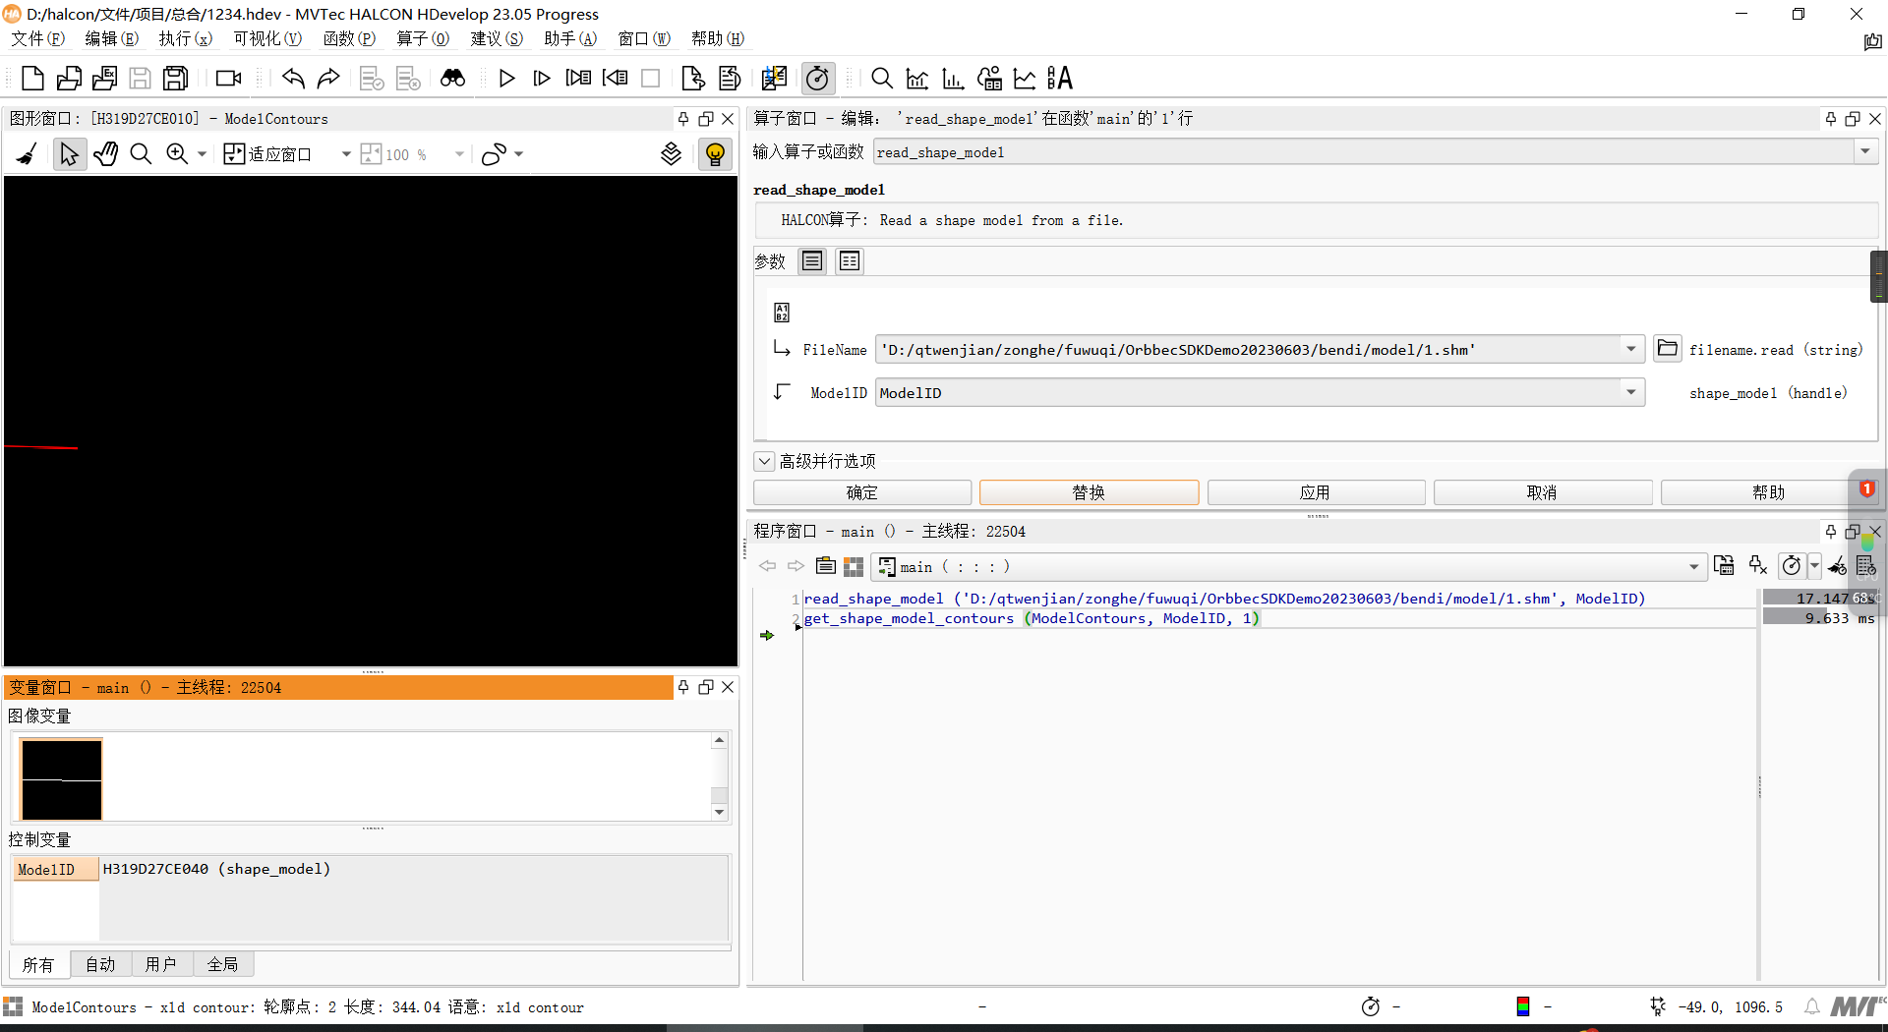The image size is (1888, 1032).
Task: Open the line profile tool
Action: point(1025,79)
